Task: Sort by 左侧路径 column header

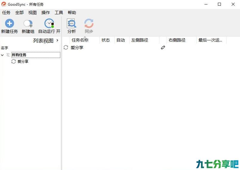Action: [144, 40]
